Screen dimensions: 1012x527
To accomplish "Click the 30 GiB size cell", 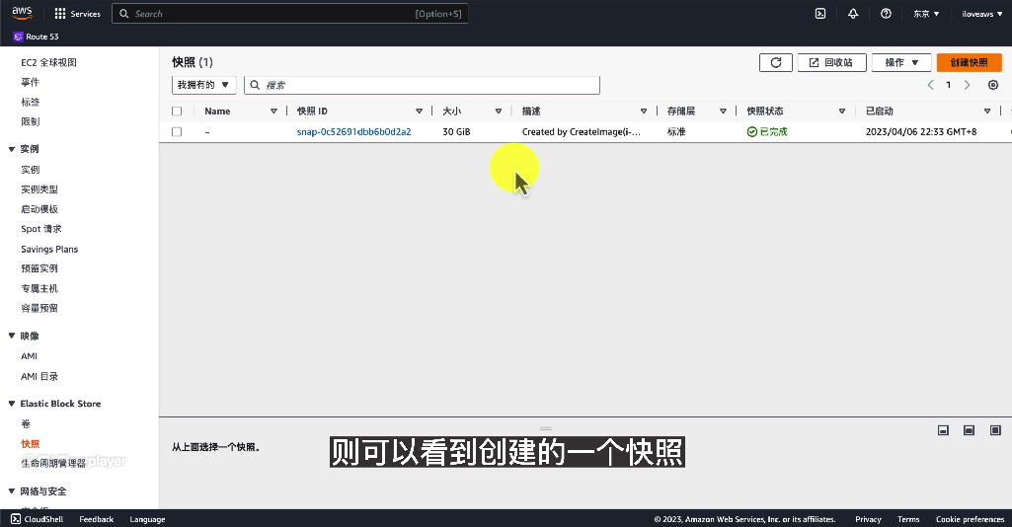I will pos(456,131).
